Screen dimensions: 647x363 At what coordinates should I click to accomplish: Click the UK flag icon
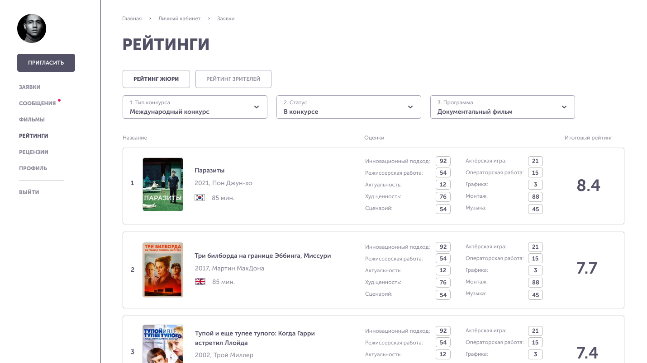pyautogui.click(x=200, y=281)
